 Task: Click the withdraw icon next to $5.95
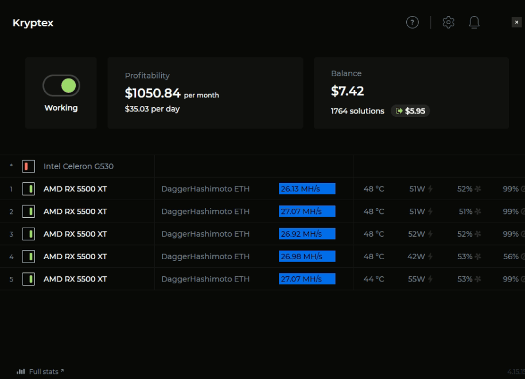(399, 111)
